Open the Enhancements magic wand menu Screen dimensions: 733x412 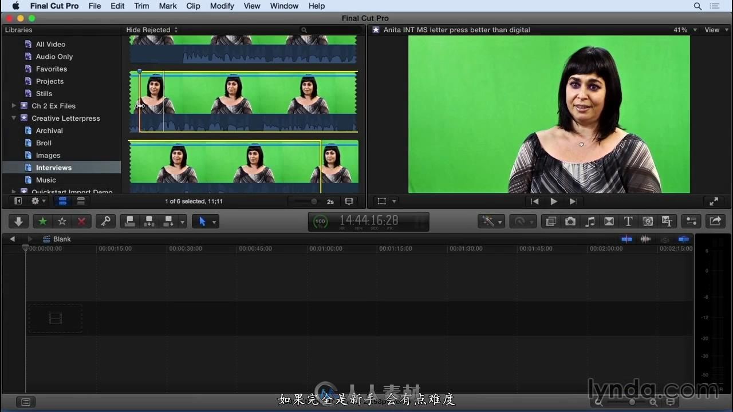[491, 221]
